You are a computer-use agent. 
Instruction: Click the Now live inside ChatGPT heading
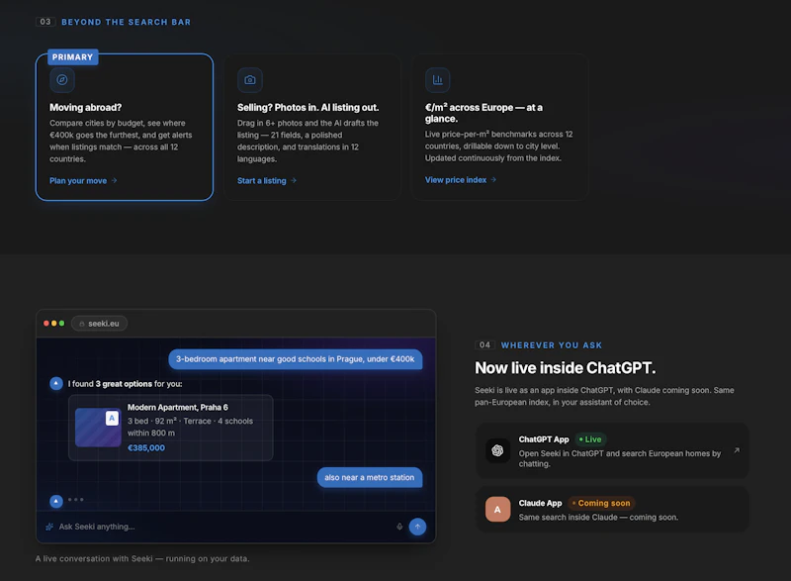pos(565,368)
